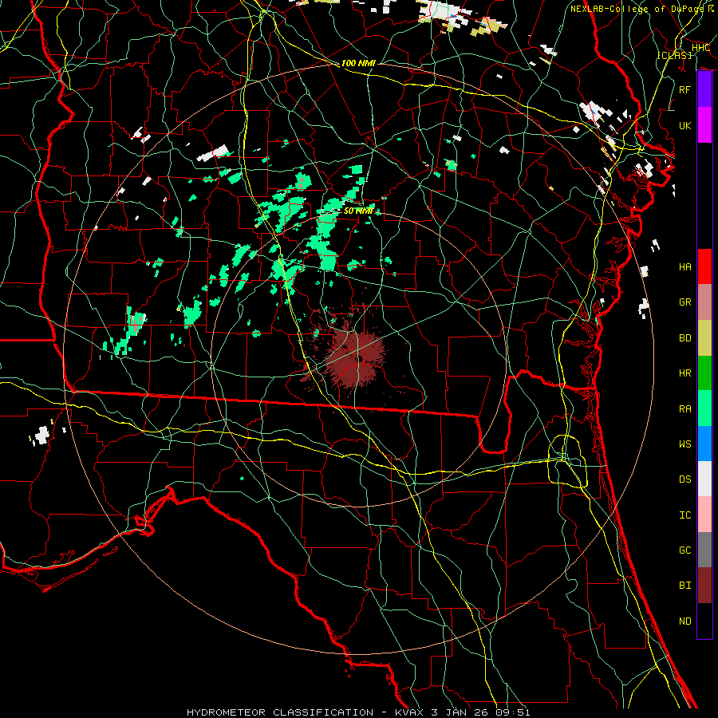718x718 pixels.
Task: Click the 'BI' legend label
Action: (684, 586)
